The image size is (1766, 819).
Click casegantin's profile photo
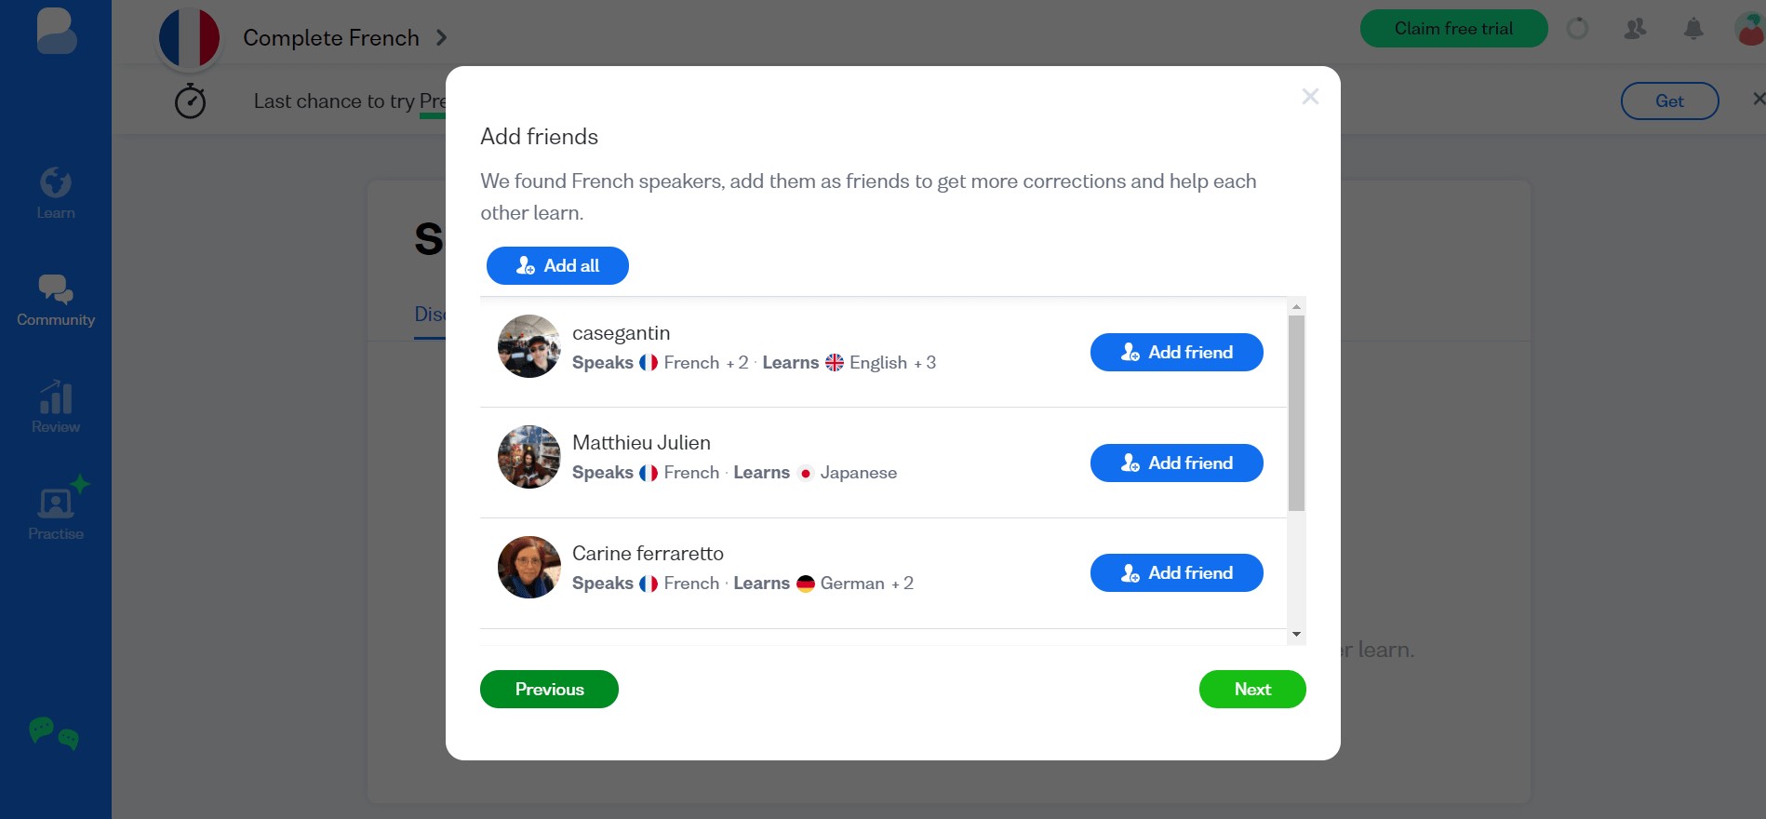click(x=528, y=346)
